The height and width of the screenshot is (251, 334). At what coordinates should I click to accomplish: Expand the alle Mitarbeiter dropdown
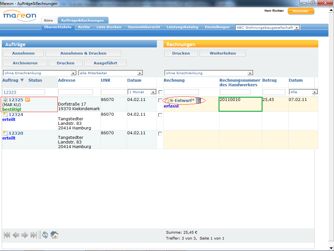140,73
